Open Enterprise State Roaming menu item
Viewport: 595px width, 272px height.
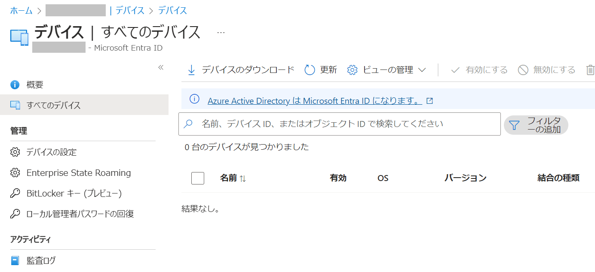(x=79, y=173)
